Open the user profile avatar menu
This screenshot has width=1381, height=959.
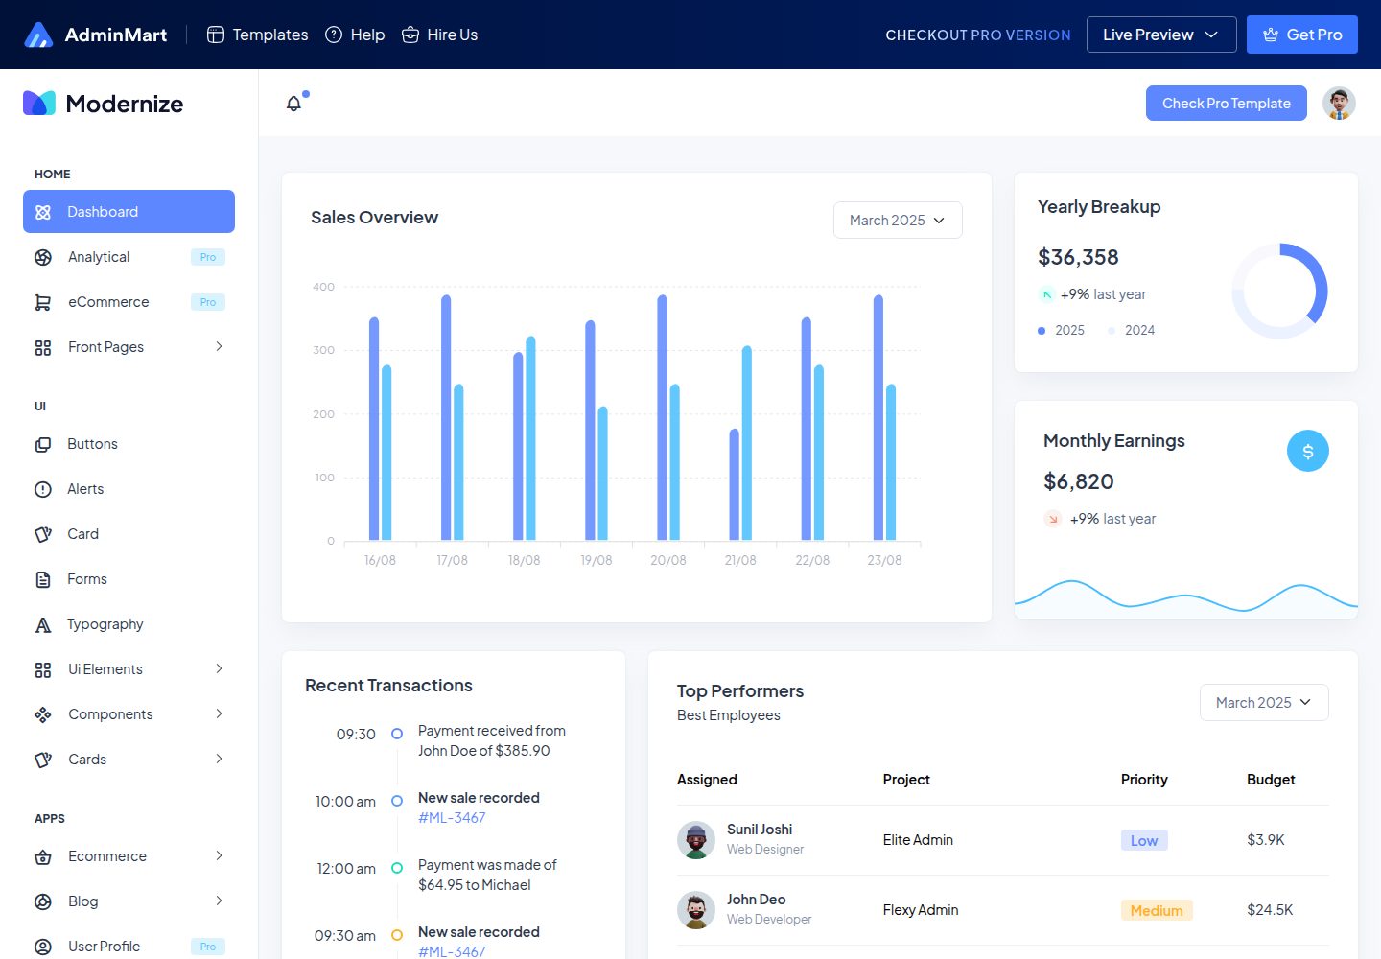[x=1339, y=104]
